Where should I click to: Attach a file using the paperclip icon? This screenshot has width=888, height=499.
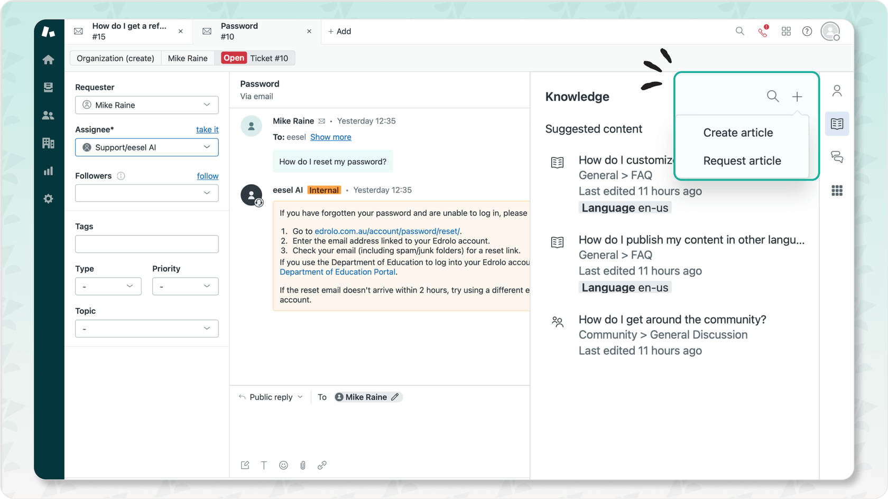[303, 465]
